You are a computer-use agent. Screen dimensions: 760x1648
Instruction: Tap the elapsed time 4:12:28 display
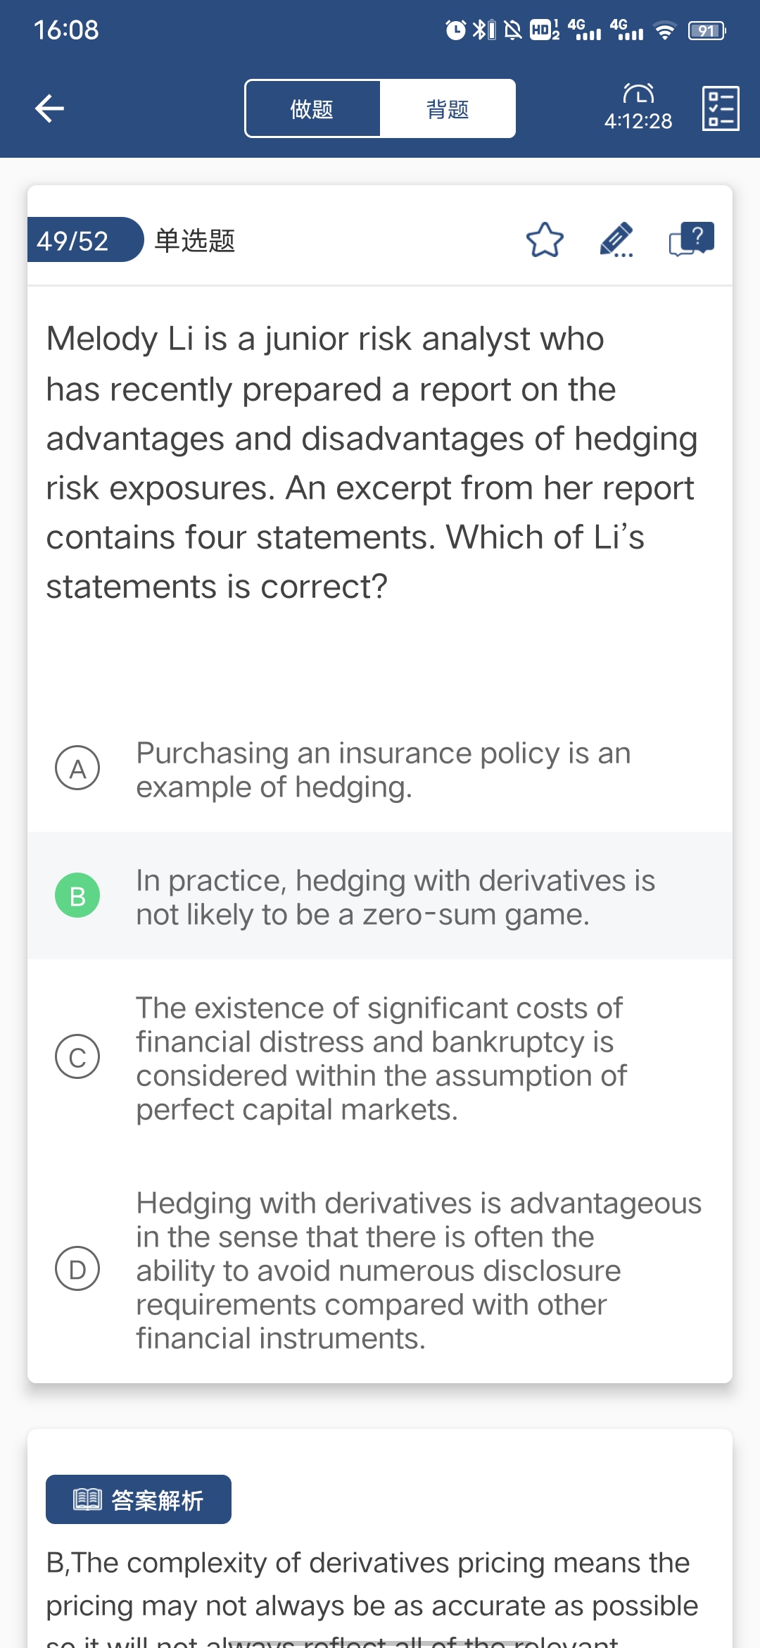(638, 121)
